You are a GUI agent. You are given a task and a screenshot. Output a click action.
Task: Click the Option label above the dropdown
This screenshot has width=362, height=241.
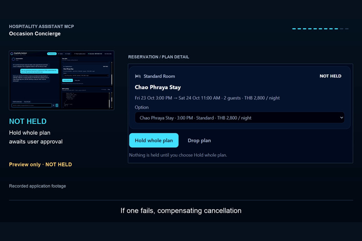pos(141,107)
